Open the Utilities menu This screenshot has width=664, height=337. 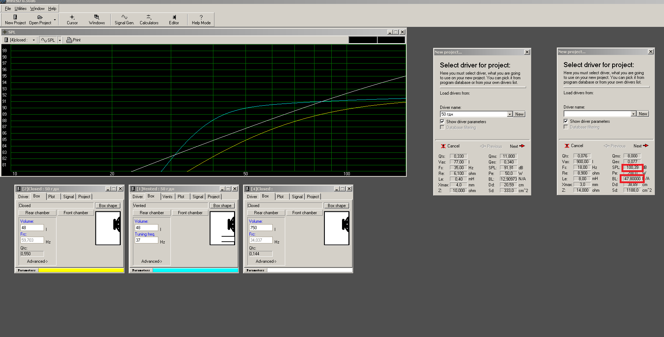point(20,9)
